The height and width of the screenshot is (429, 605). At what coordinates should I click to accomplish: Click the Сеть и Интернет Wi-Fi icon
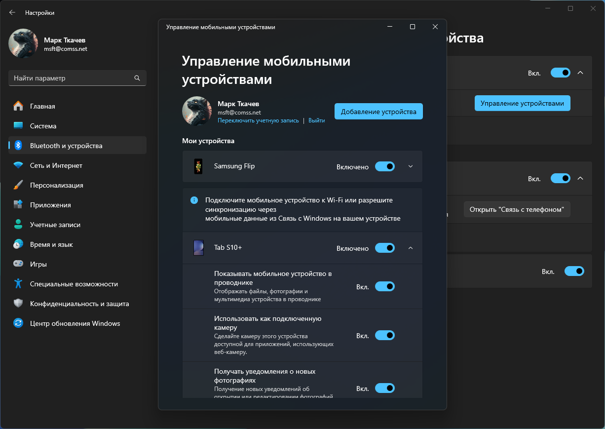click(x=18, y=165)
